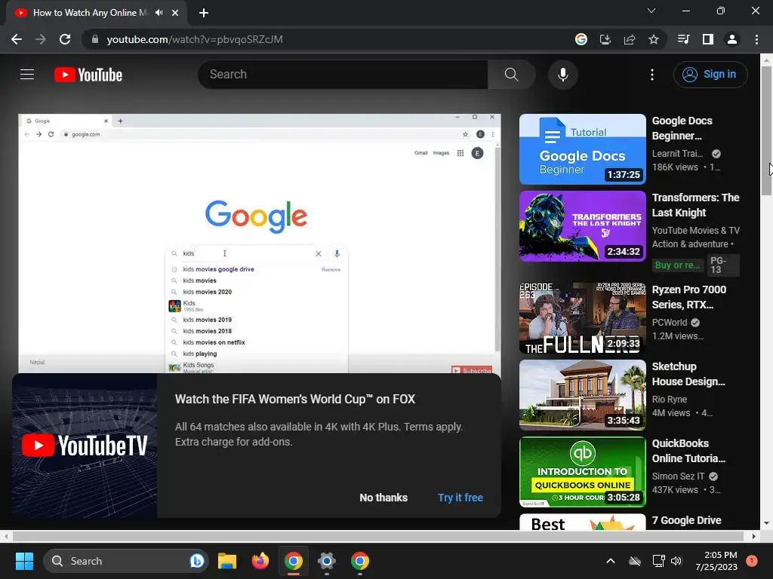Open Chrome three-dot menu

756,39
